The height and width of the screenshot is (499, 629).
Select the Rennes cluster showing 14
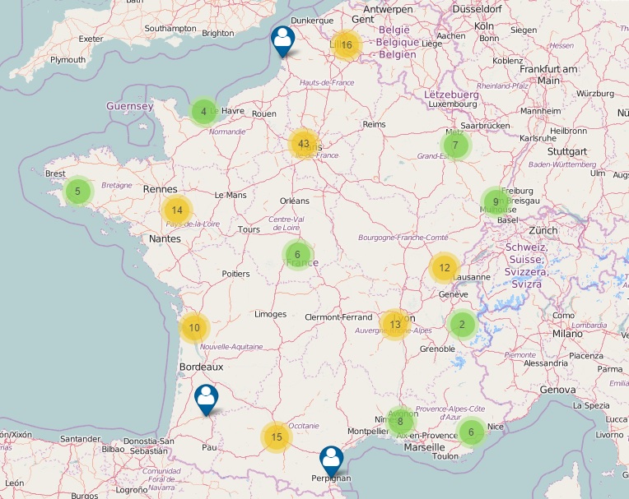(177, 210)
